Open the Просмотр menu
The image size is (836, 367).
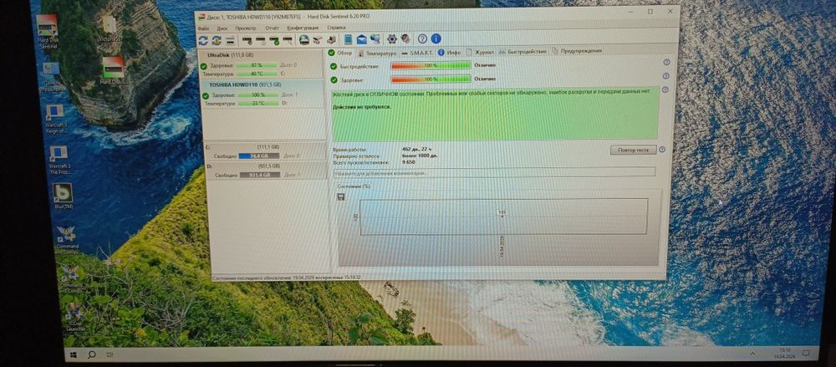point(245,28)
